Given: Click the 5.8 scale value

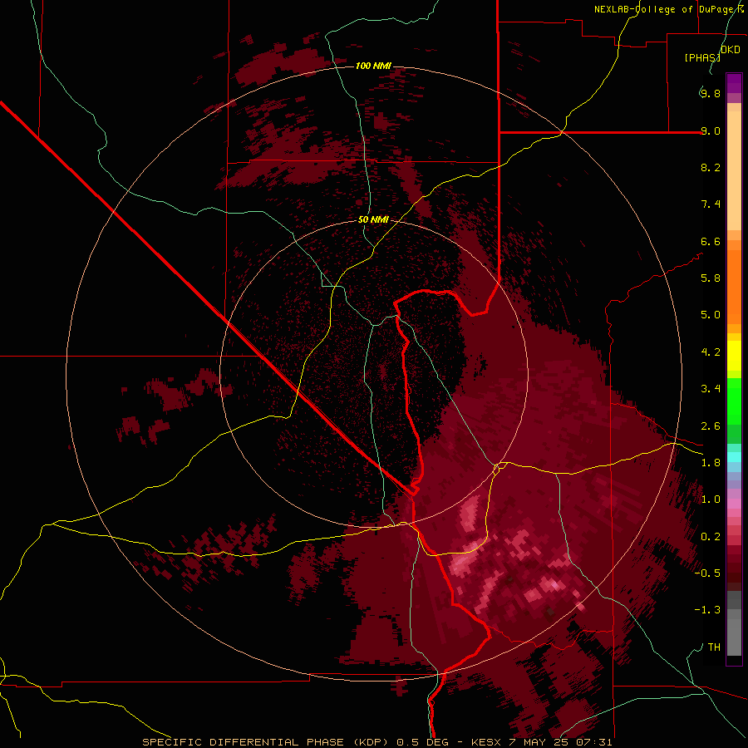Looking at the screenshot, I should [711, 278].
